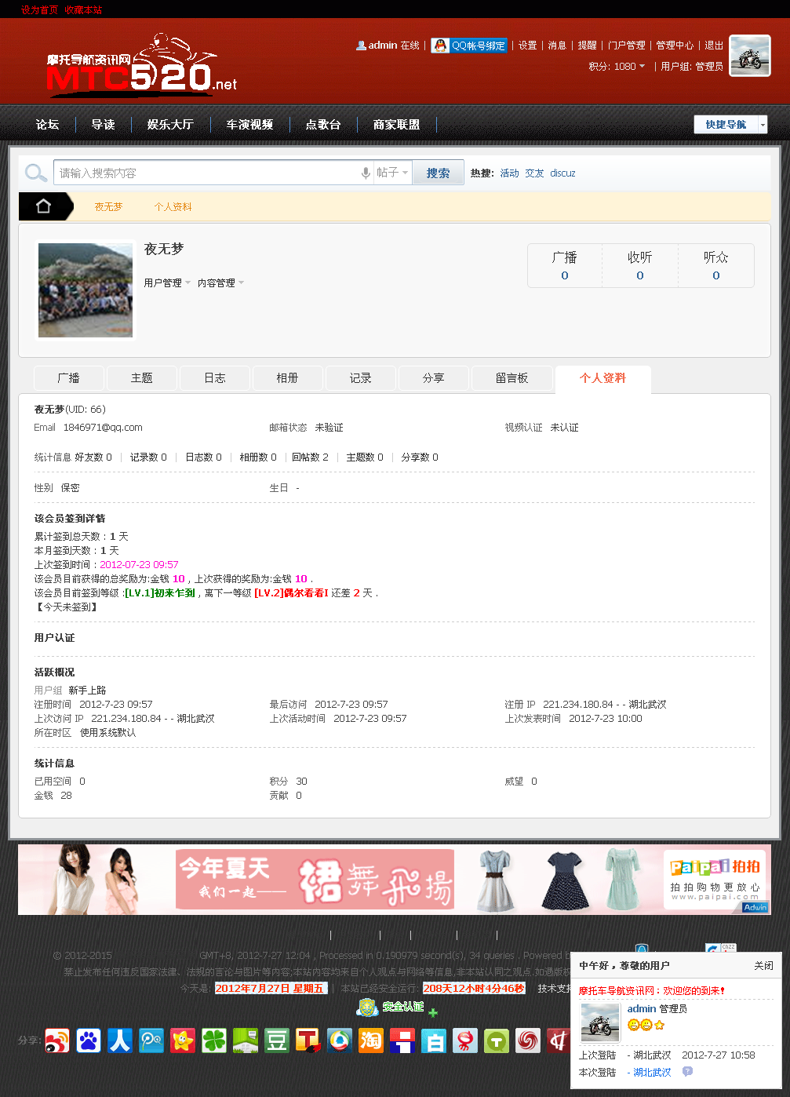Switch to the 留言板 tab
The width and height of the screenshot is (790, 1097).
pyautogui.click(x=511, y=378)
